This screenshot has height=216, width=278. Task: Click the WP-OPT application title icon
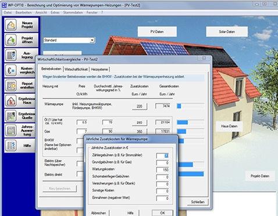4,5
